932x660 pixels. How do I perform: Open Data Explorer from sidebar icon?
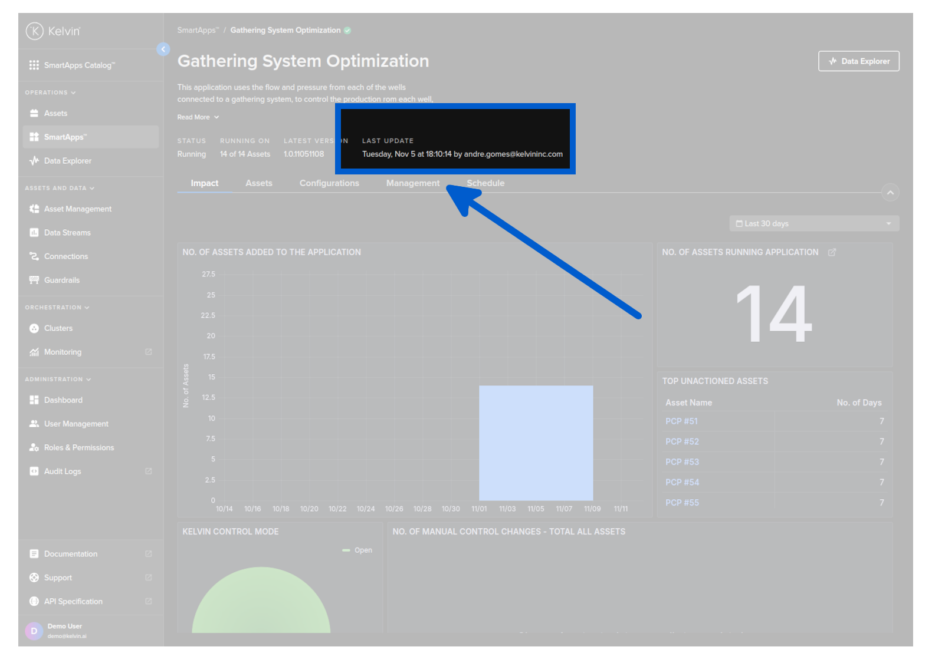[34, 161]
